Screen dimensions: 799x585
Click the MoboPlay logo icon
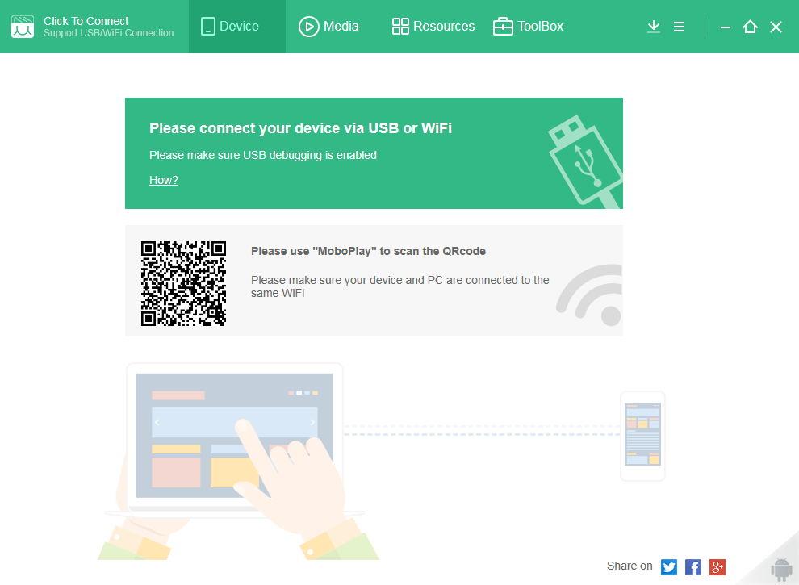(x=23, y=27)
